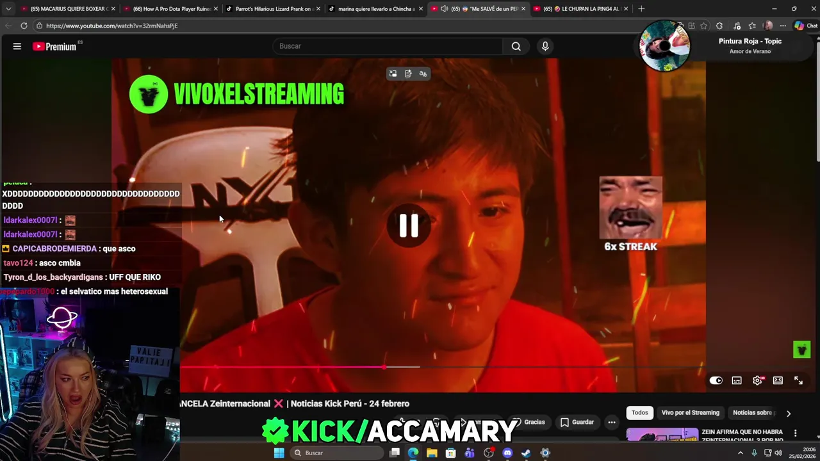This screenshot has height=461, width=820.
Task: Toggle the autoplay switch in player
Action: click(716, 380)
